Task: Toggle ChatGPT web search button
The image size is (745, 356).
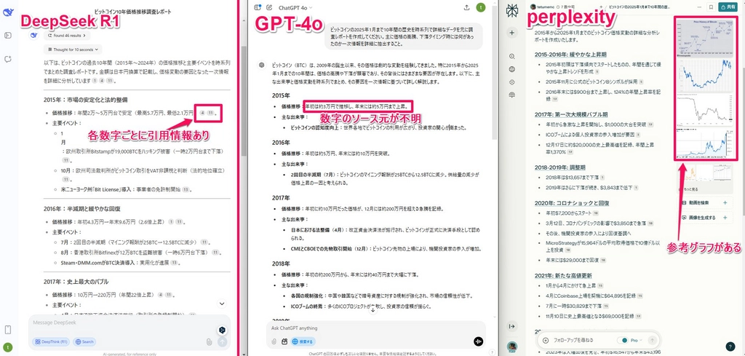Action: coord(303,341)
